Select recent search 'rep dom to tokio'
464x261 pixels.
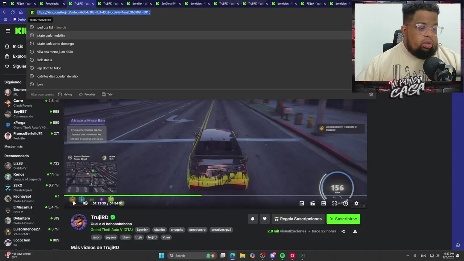click(189, 68)
